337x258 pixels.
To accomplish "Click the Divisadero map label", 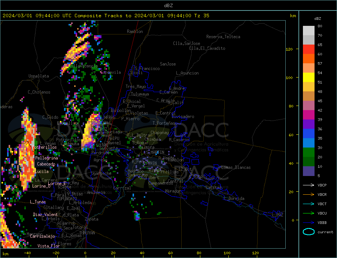I will pos(183,116).
